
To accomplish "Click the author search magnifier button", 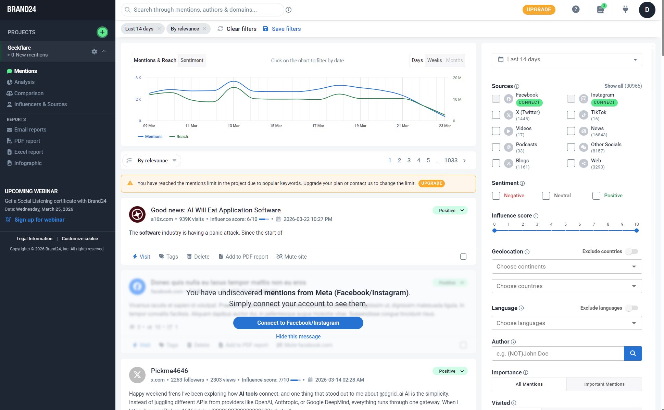I will [632, 353].
